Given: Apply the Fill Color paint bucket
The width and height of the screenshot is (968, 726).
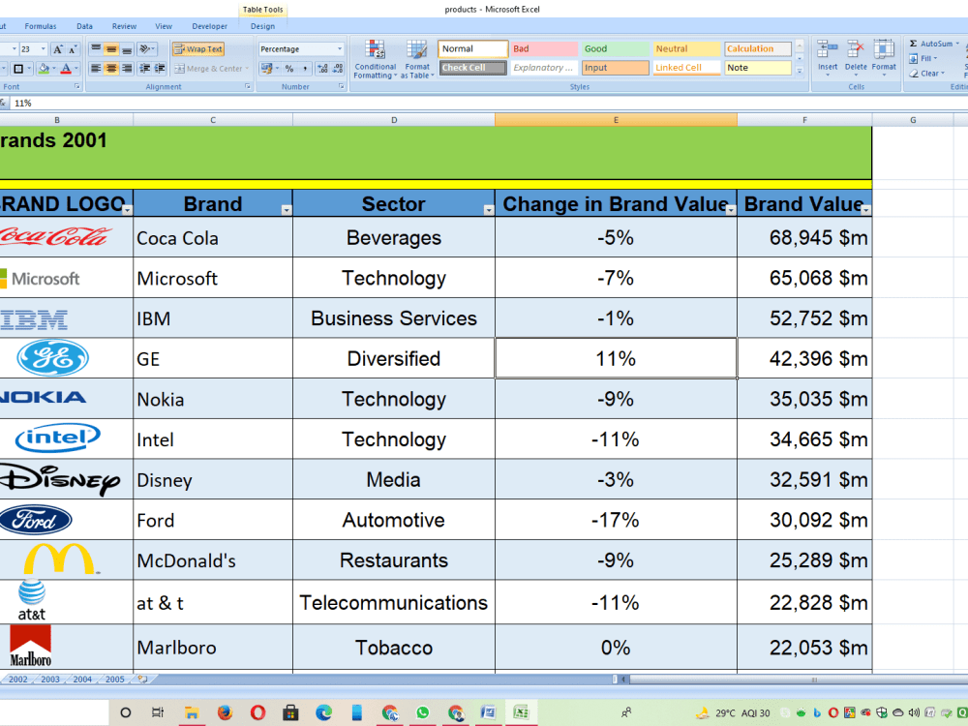Looking at the screenshot, I should [44, 69].
